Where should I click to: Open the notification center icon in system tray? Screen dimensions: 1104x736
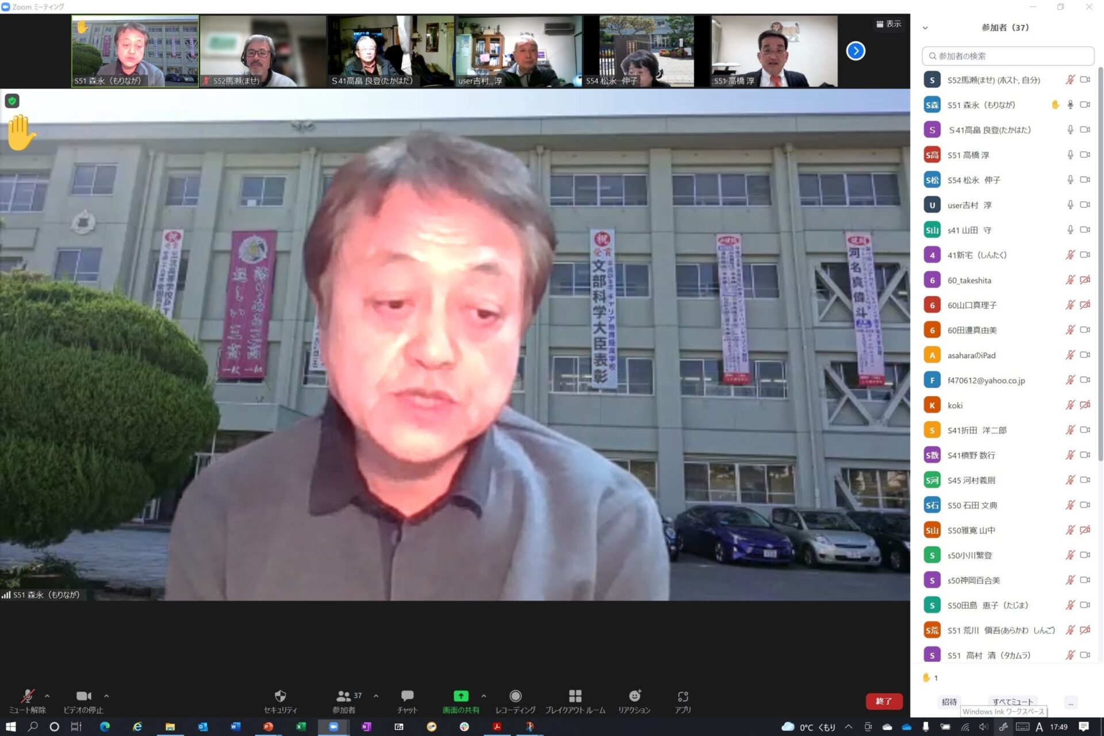[1084, 727]
